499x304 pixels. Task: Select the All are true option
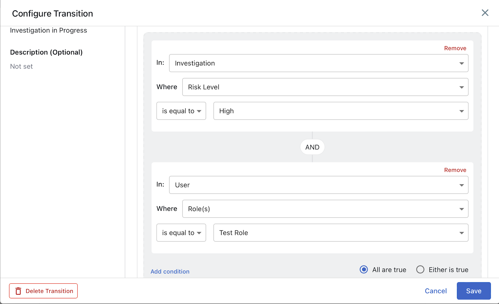coord(364,269)
